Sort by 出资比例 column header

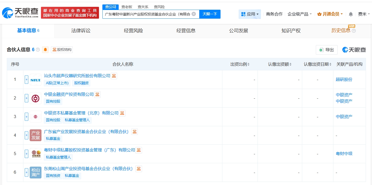point(240,64)
